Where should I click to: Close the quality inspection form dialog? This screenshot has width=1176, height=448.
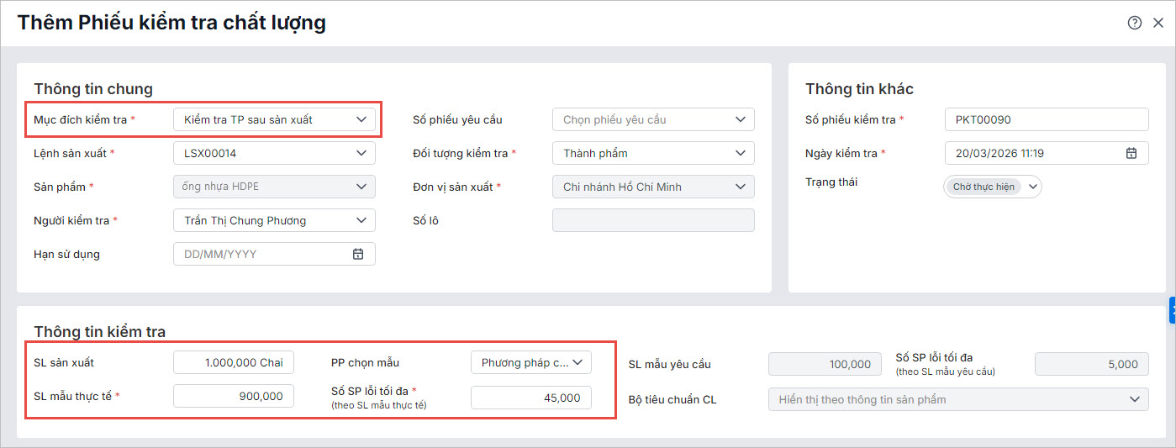pos(1158,24)
